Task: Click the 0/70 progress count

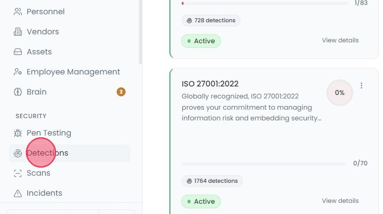Action: (x=360, y=163)
